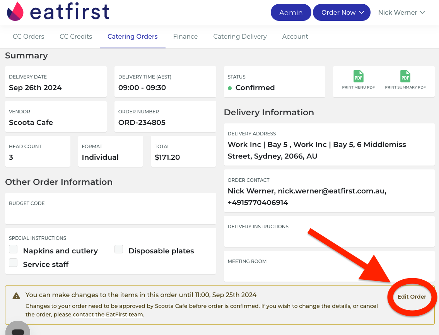Image resolution: width=439 pixels, height=335 pixels.
Task: Click the green Confirmed status dot
Action: (x=230, y=88)
